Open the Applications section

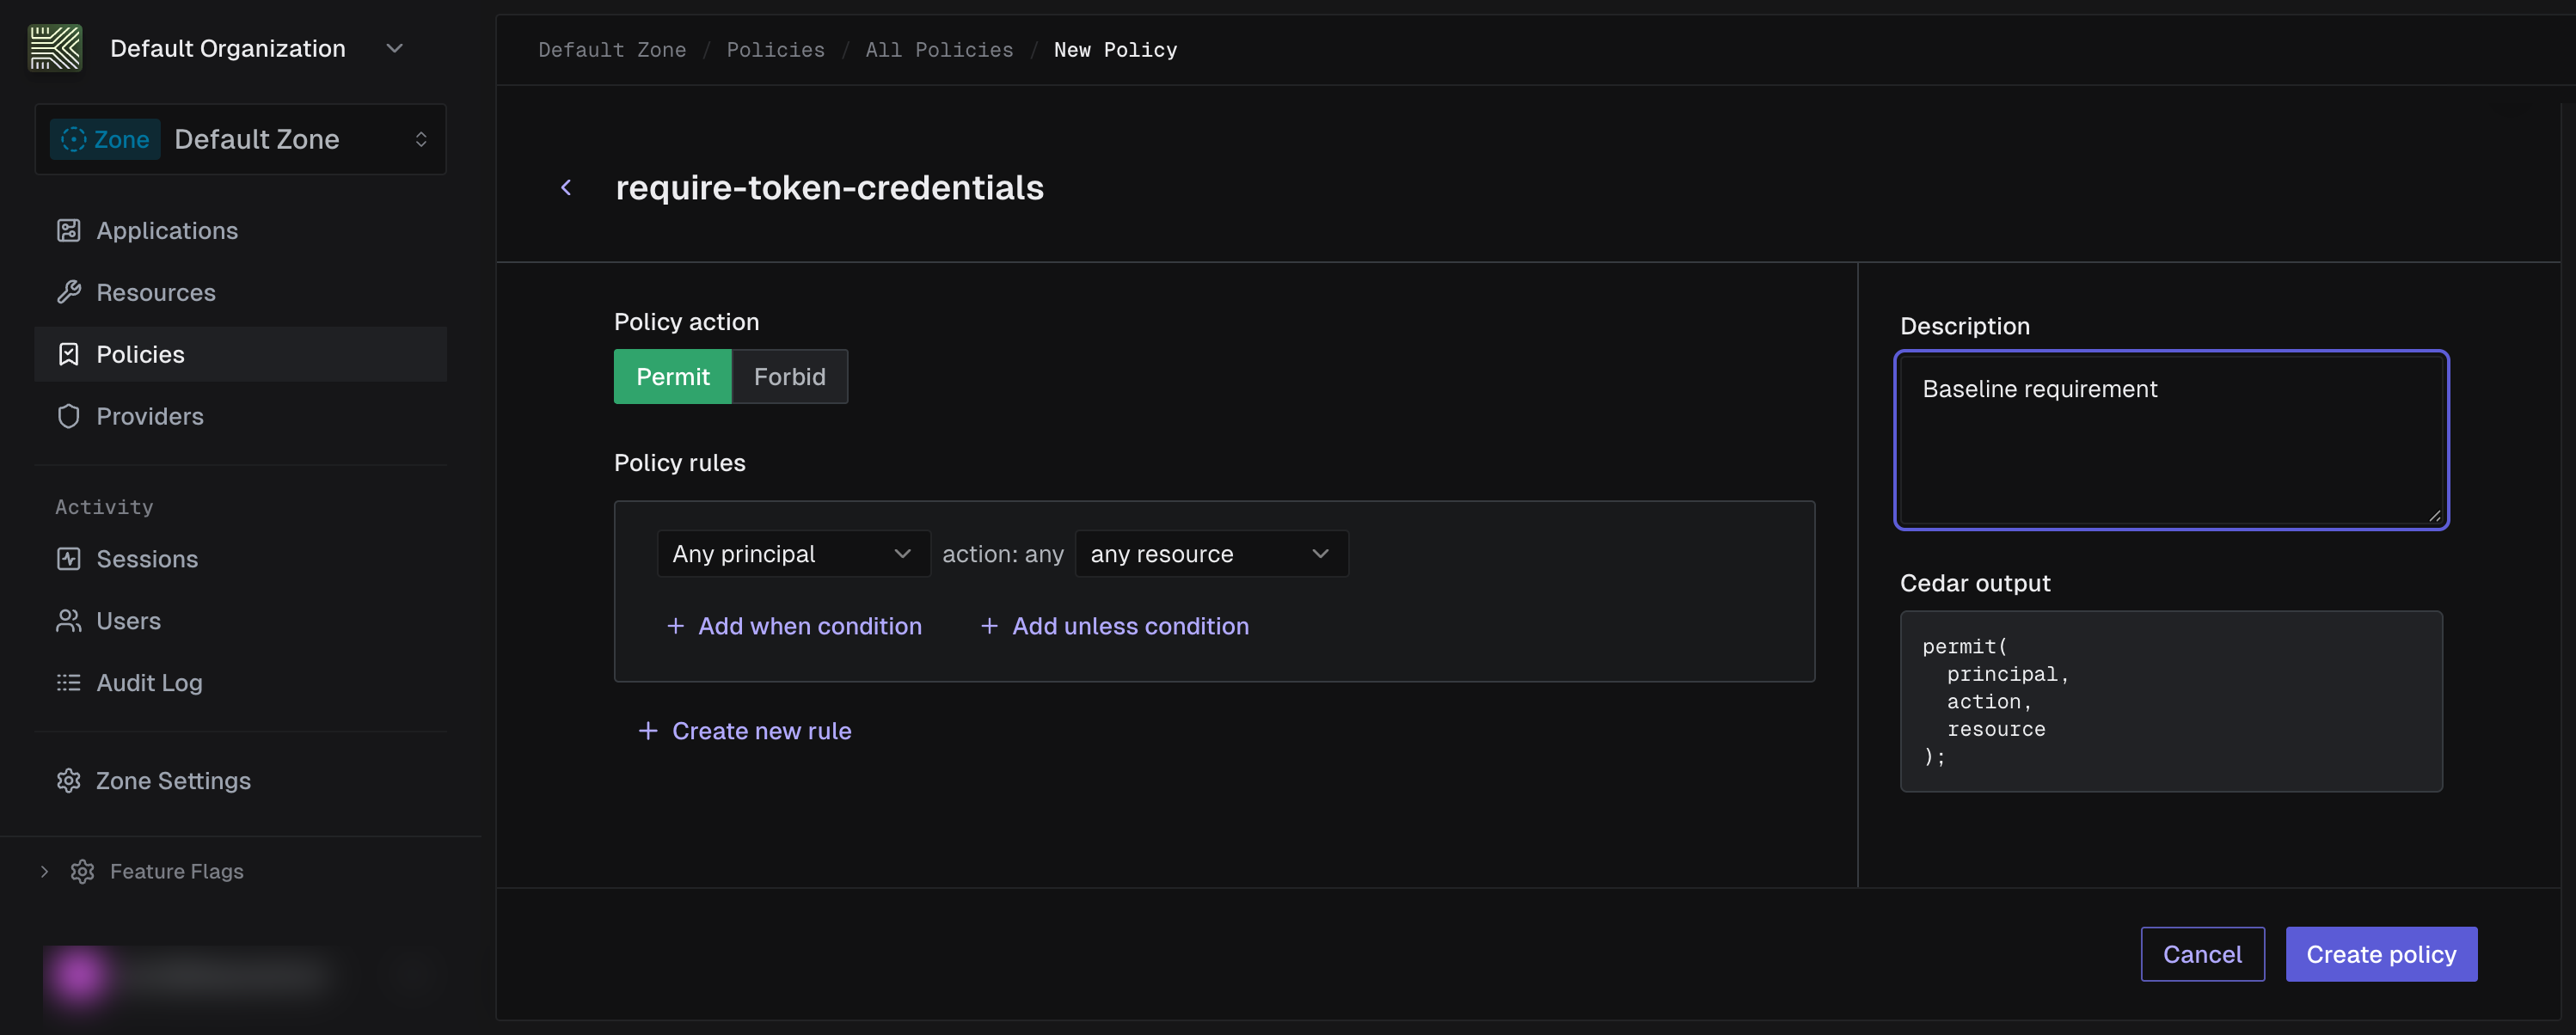click(68, 230)
